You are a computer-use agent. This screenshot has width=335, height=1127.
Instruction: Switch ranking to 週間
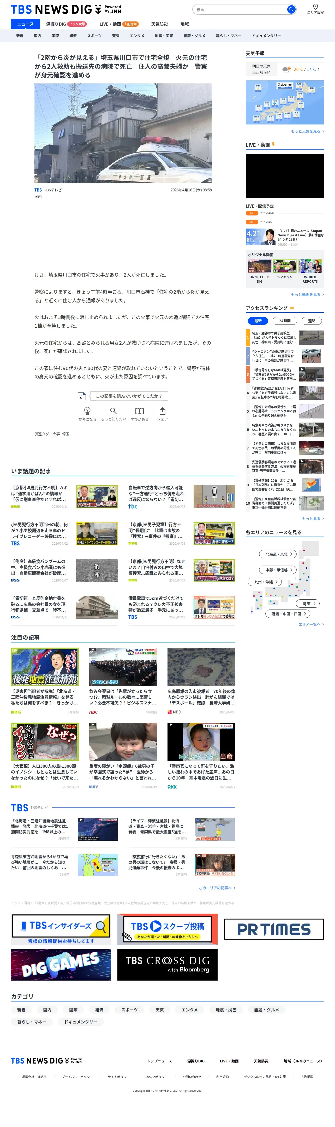312,321
